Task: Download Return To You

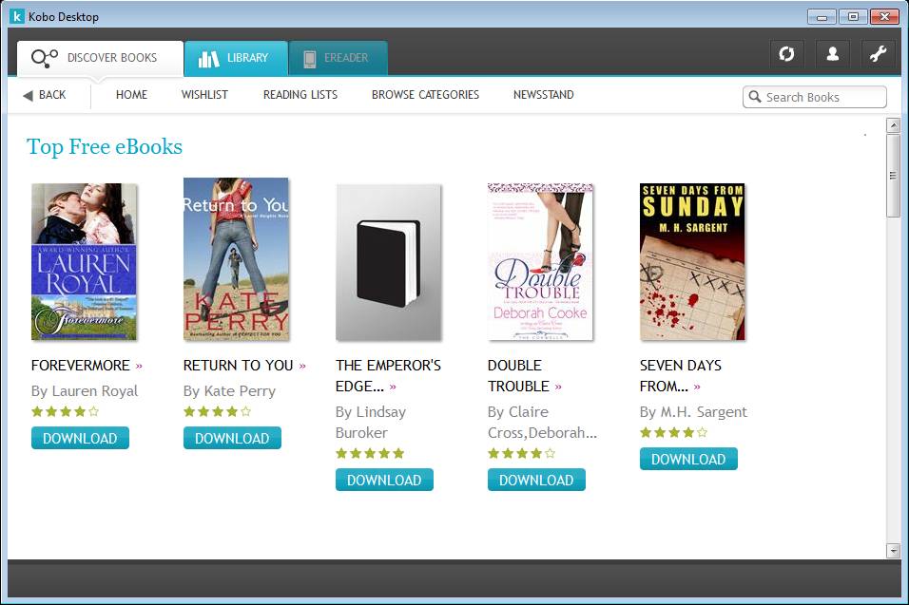Action: (232, 438)
